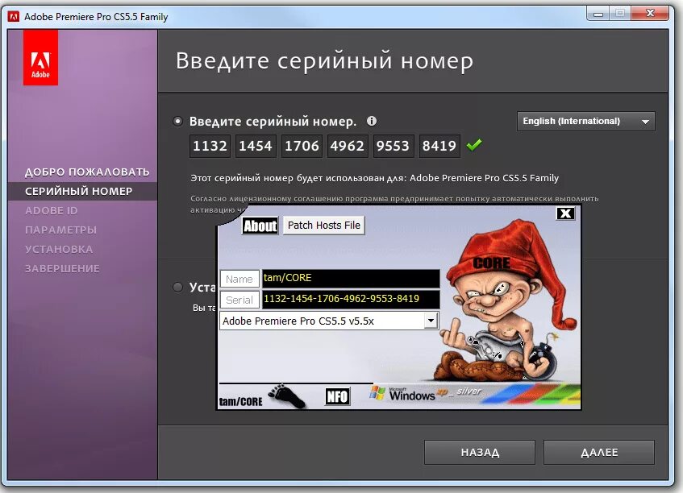Click the tam/CORE text in the keygen footer

(x=240, y=401)
